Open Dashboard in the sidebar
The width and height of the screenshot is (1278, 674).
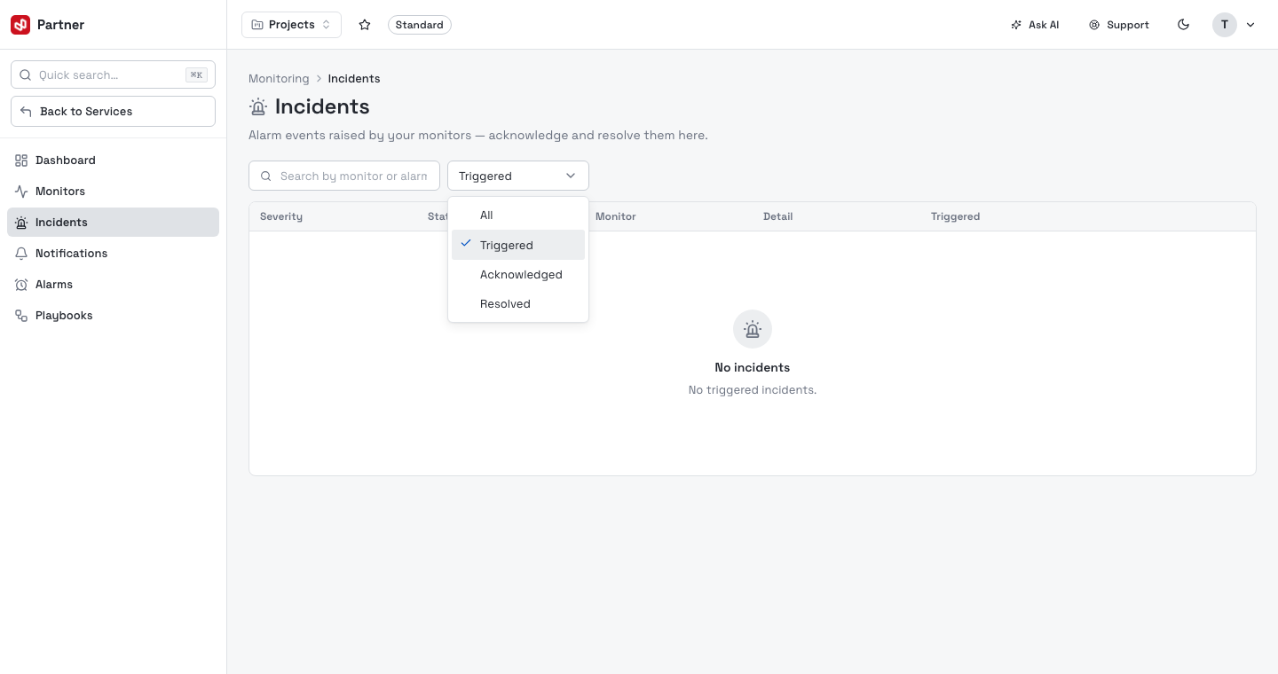point(113,161)
